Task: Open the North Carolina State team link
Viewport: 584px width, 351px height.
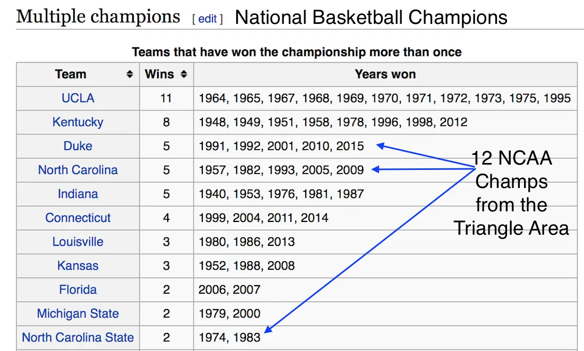Action: pos(78,337)
